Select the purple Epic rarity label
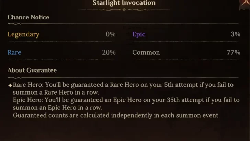Screen dimensions: 250x141 139,34
